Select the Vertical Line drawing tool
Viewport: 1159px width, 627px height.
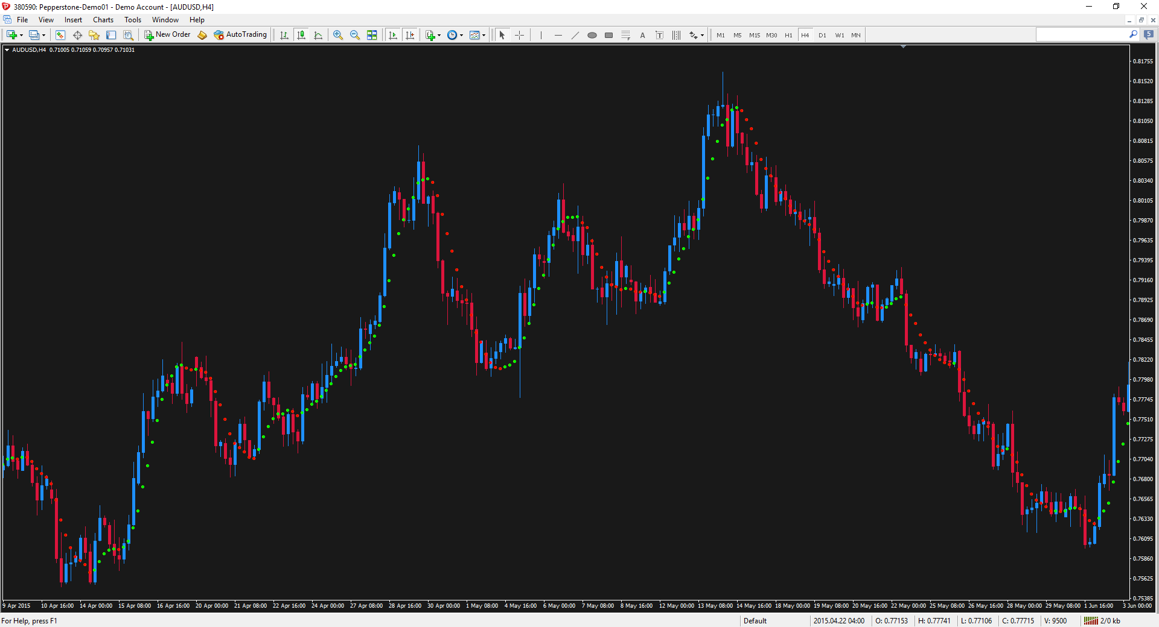tap(541, 35)
